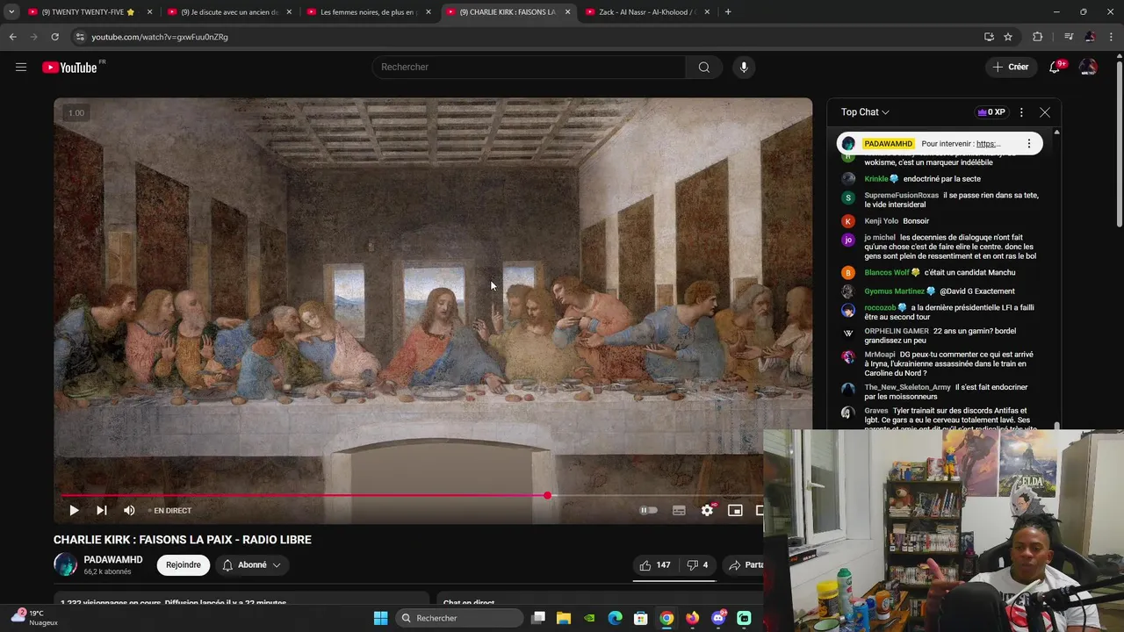Viewport: 1124px width, 632px height.
Task: Open the 0 XP crown badge
Action: (x=991, y=112)
